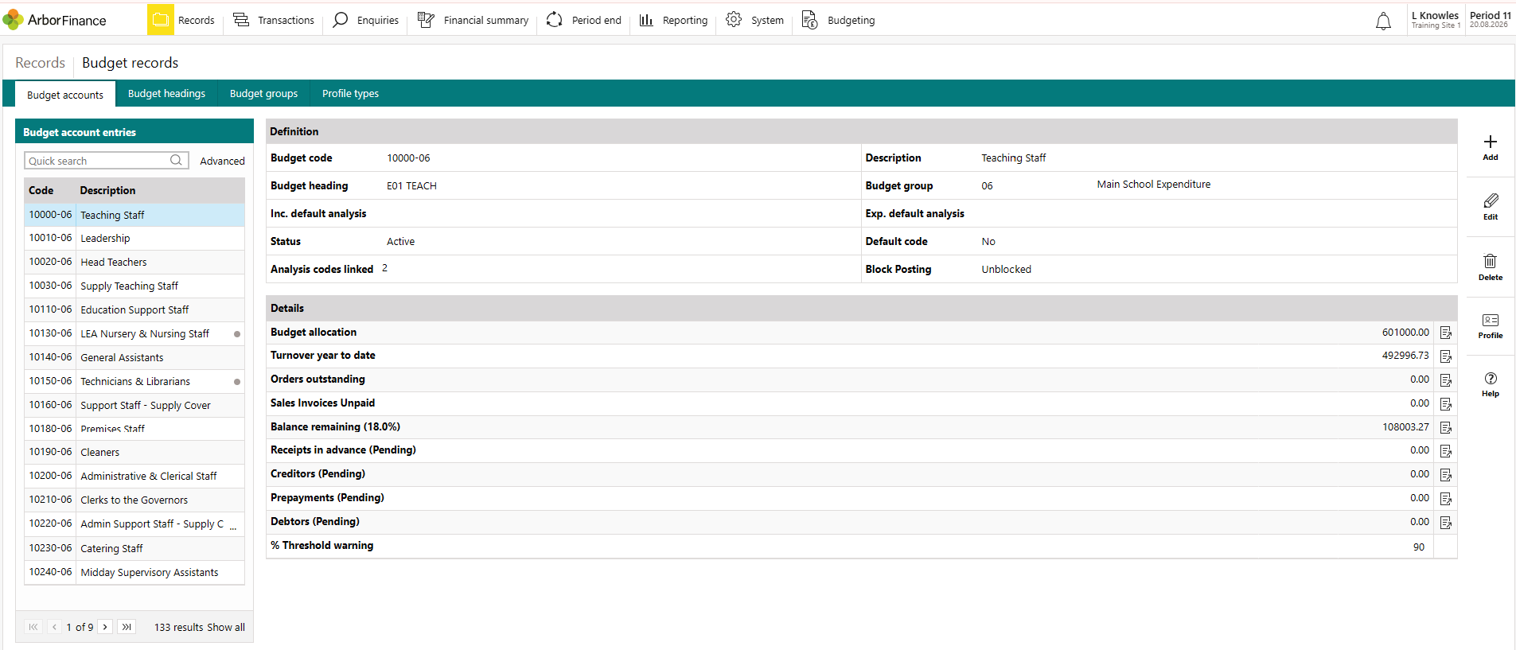Click the Reporting chart icon
The width and height of the screenshot is (1516, 650).
coord(646,20)
